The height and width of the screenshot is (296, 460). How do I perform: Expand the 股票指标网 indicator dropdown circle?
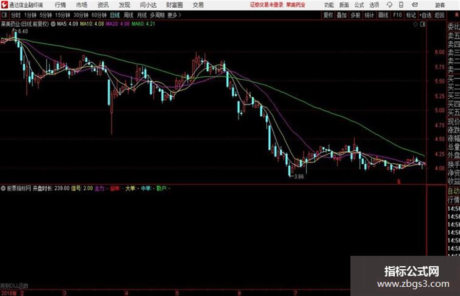[x=3, y=188]
